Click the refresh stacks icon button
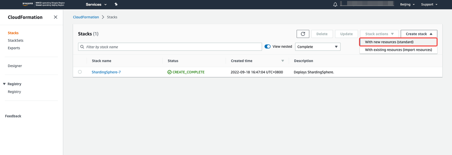Screen dimensions: 452x155 (303, 34)
